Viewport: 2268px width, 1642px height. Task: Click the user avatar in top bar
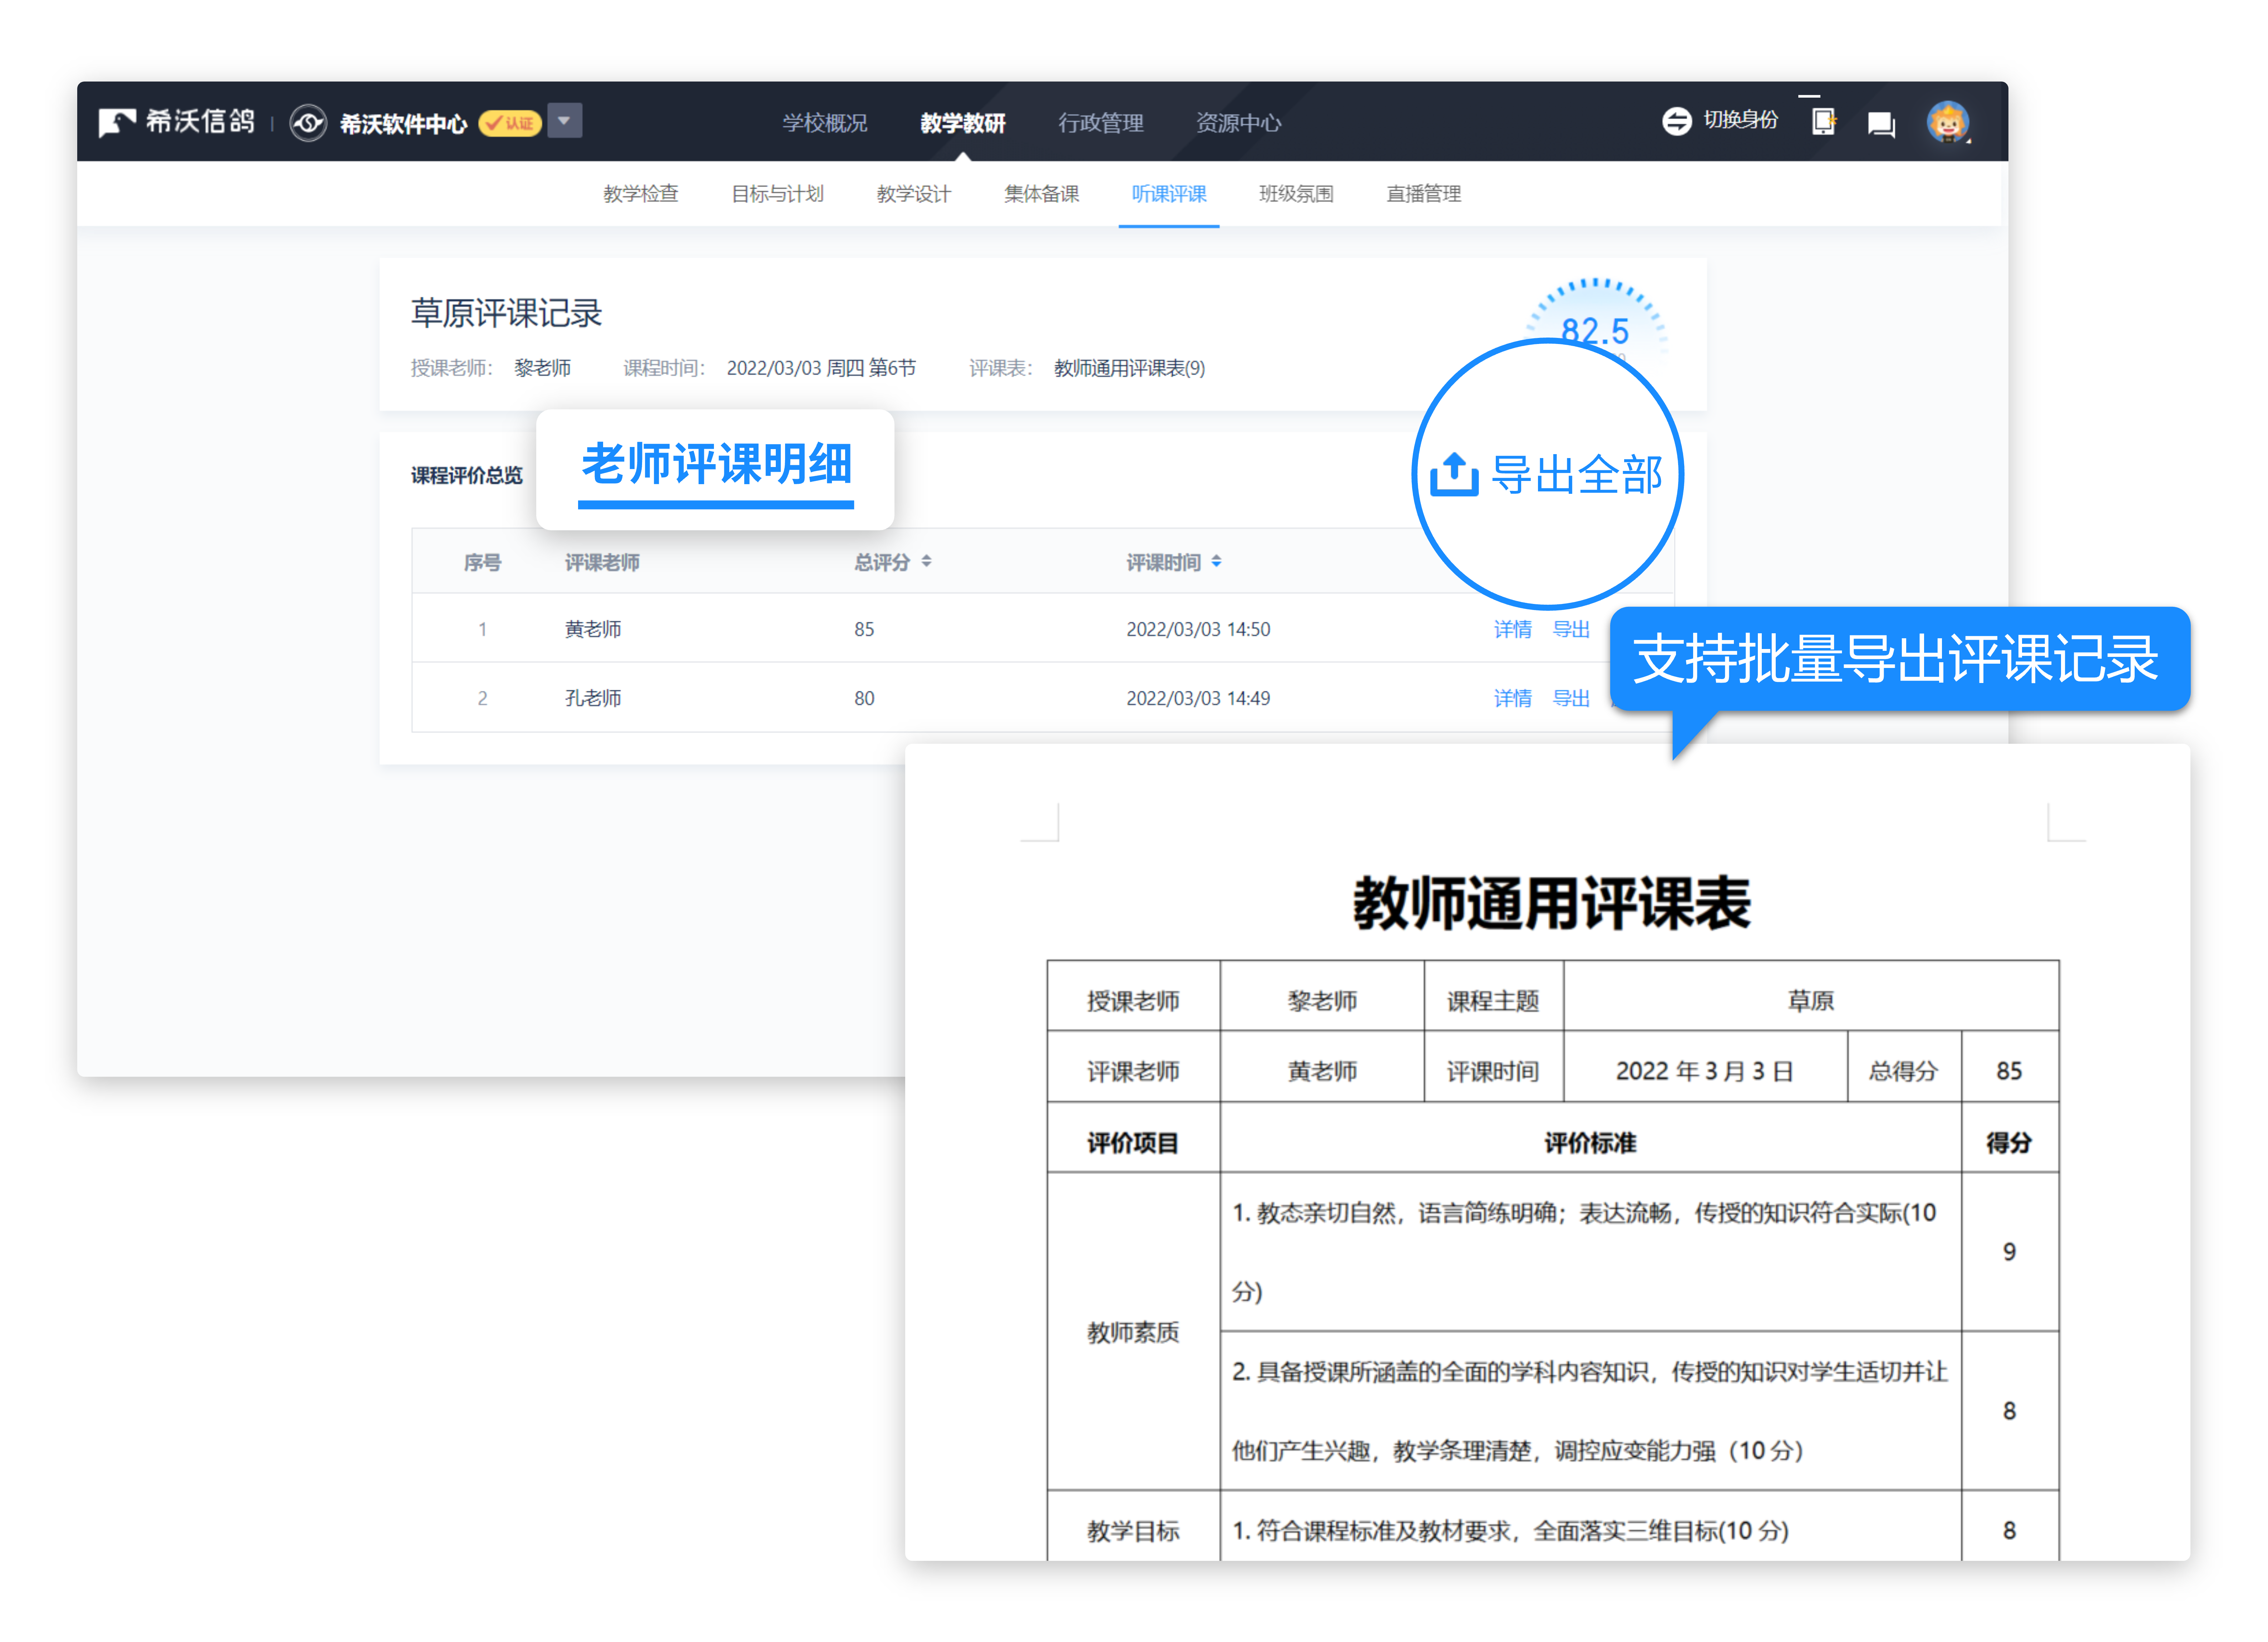(1948, 122)
